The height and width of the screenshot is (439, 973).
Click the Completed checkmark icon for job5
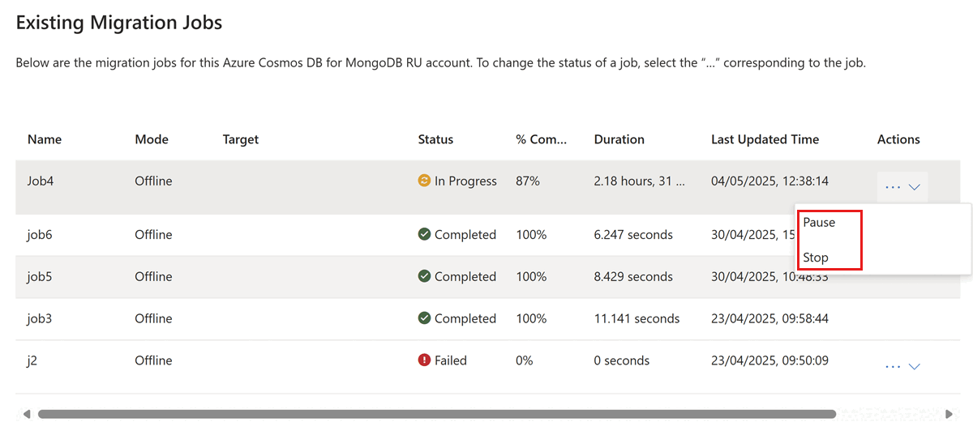point(424,276)
